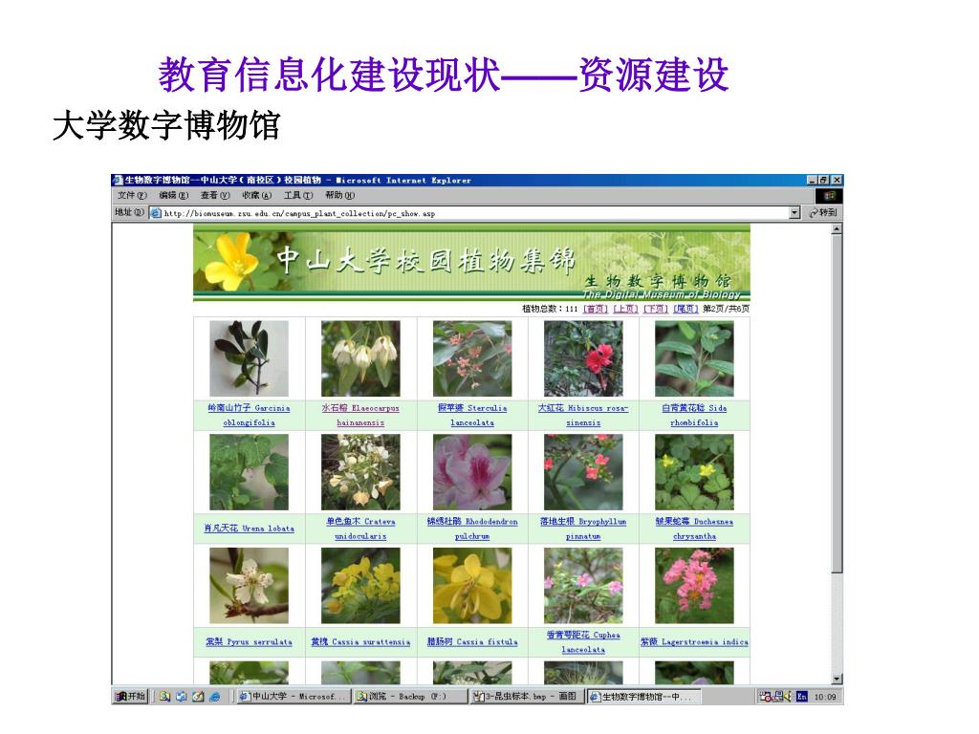This screenshot has height=734, width=979.
Task: Open the 查看 menu
Action: (215, 195)
